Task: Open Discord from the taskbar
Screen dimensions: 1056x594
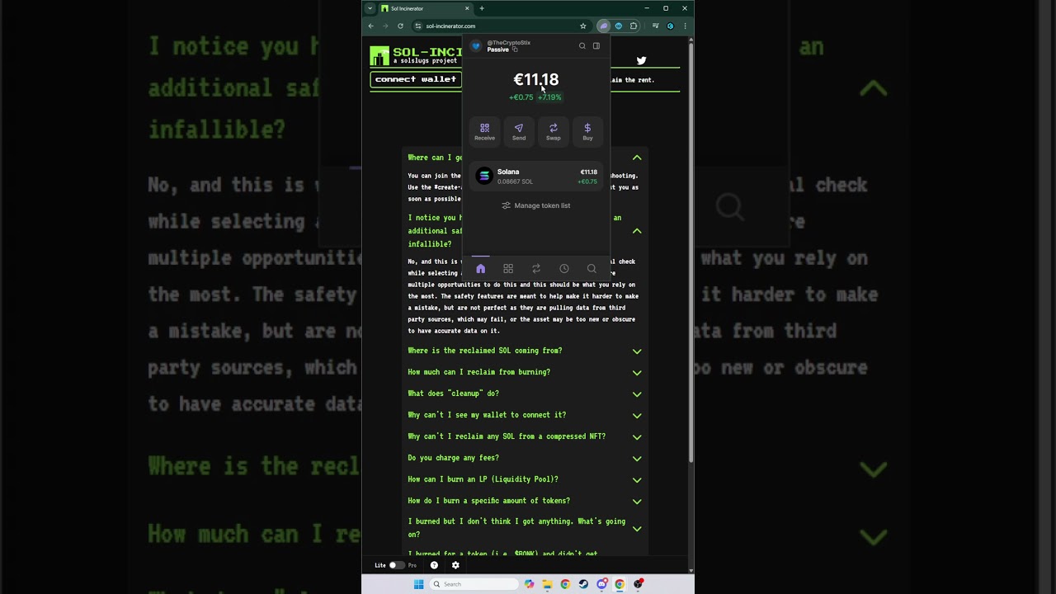Action: (x=602, y=584)
